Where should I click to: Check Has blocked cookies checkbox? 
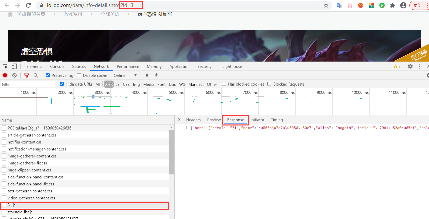pyautogui.click(x=224, y=84)
